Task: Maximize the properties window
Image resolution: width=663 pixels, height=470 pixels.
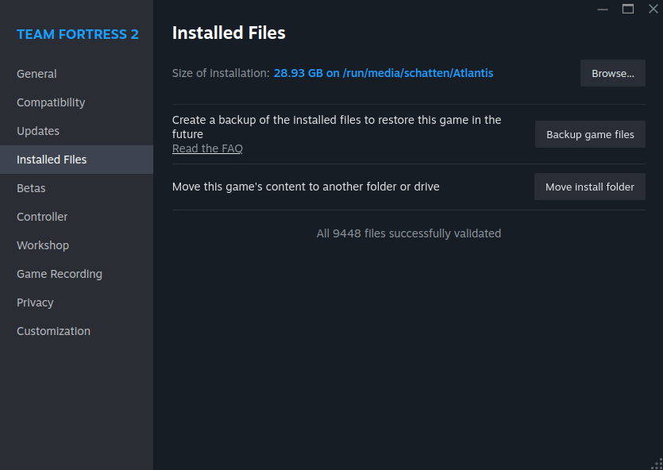Action: 628,9
